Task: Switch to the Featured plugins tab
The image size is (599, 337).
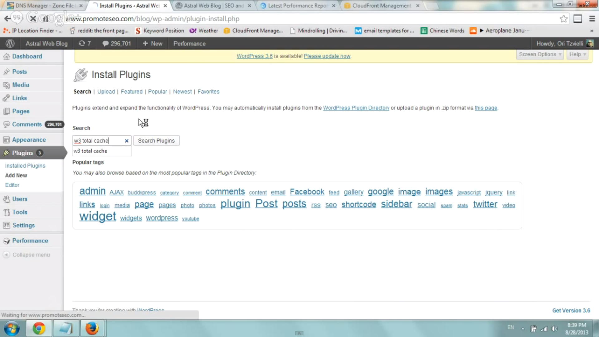Action: (132, 92)
